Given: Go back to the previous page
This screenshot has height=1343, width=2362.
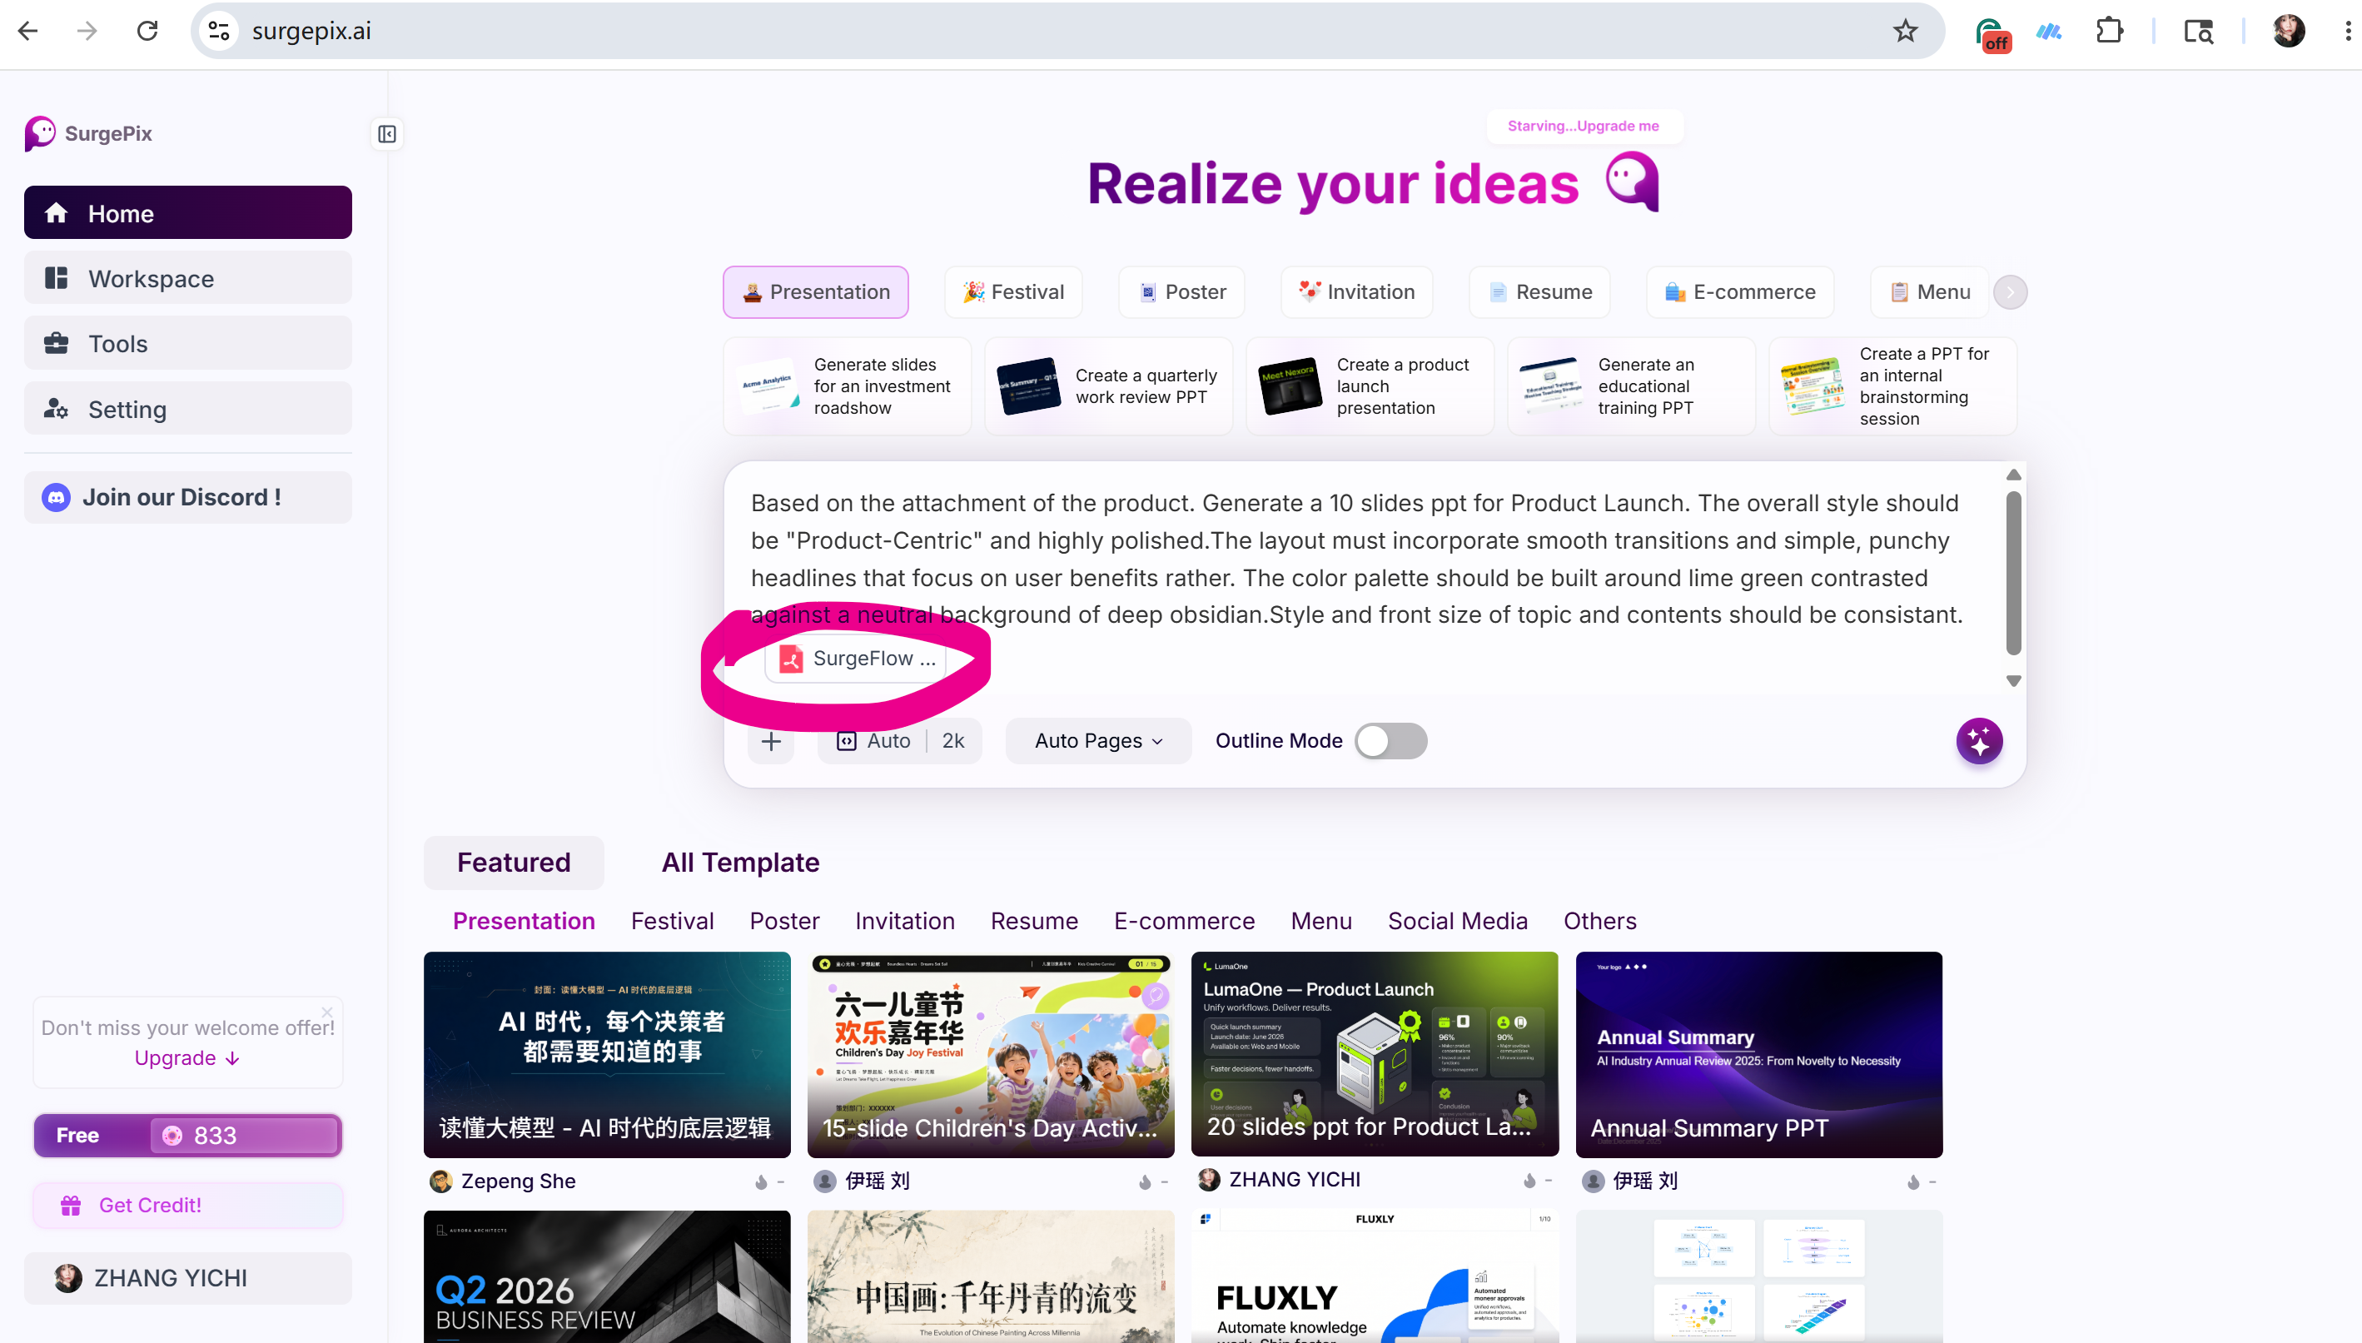Looking at the screenshot, I should (x=28, y=31).
